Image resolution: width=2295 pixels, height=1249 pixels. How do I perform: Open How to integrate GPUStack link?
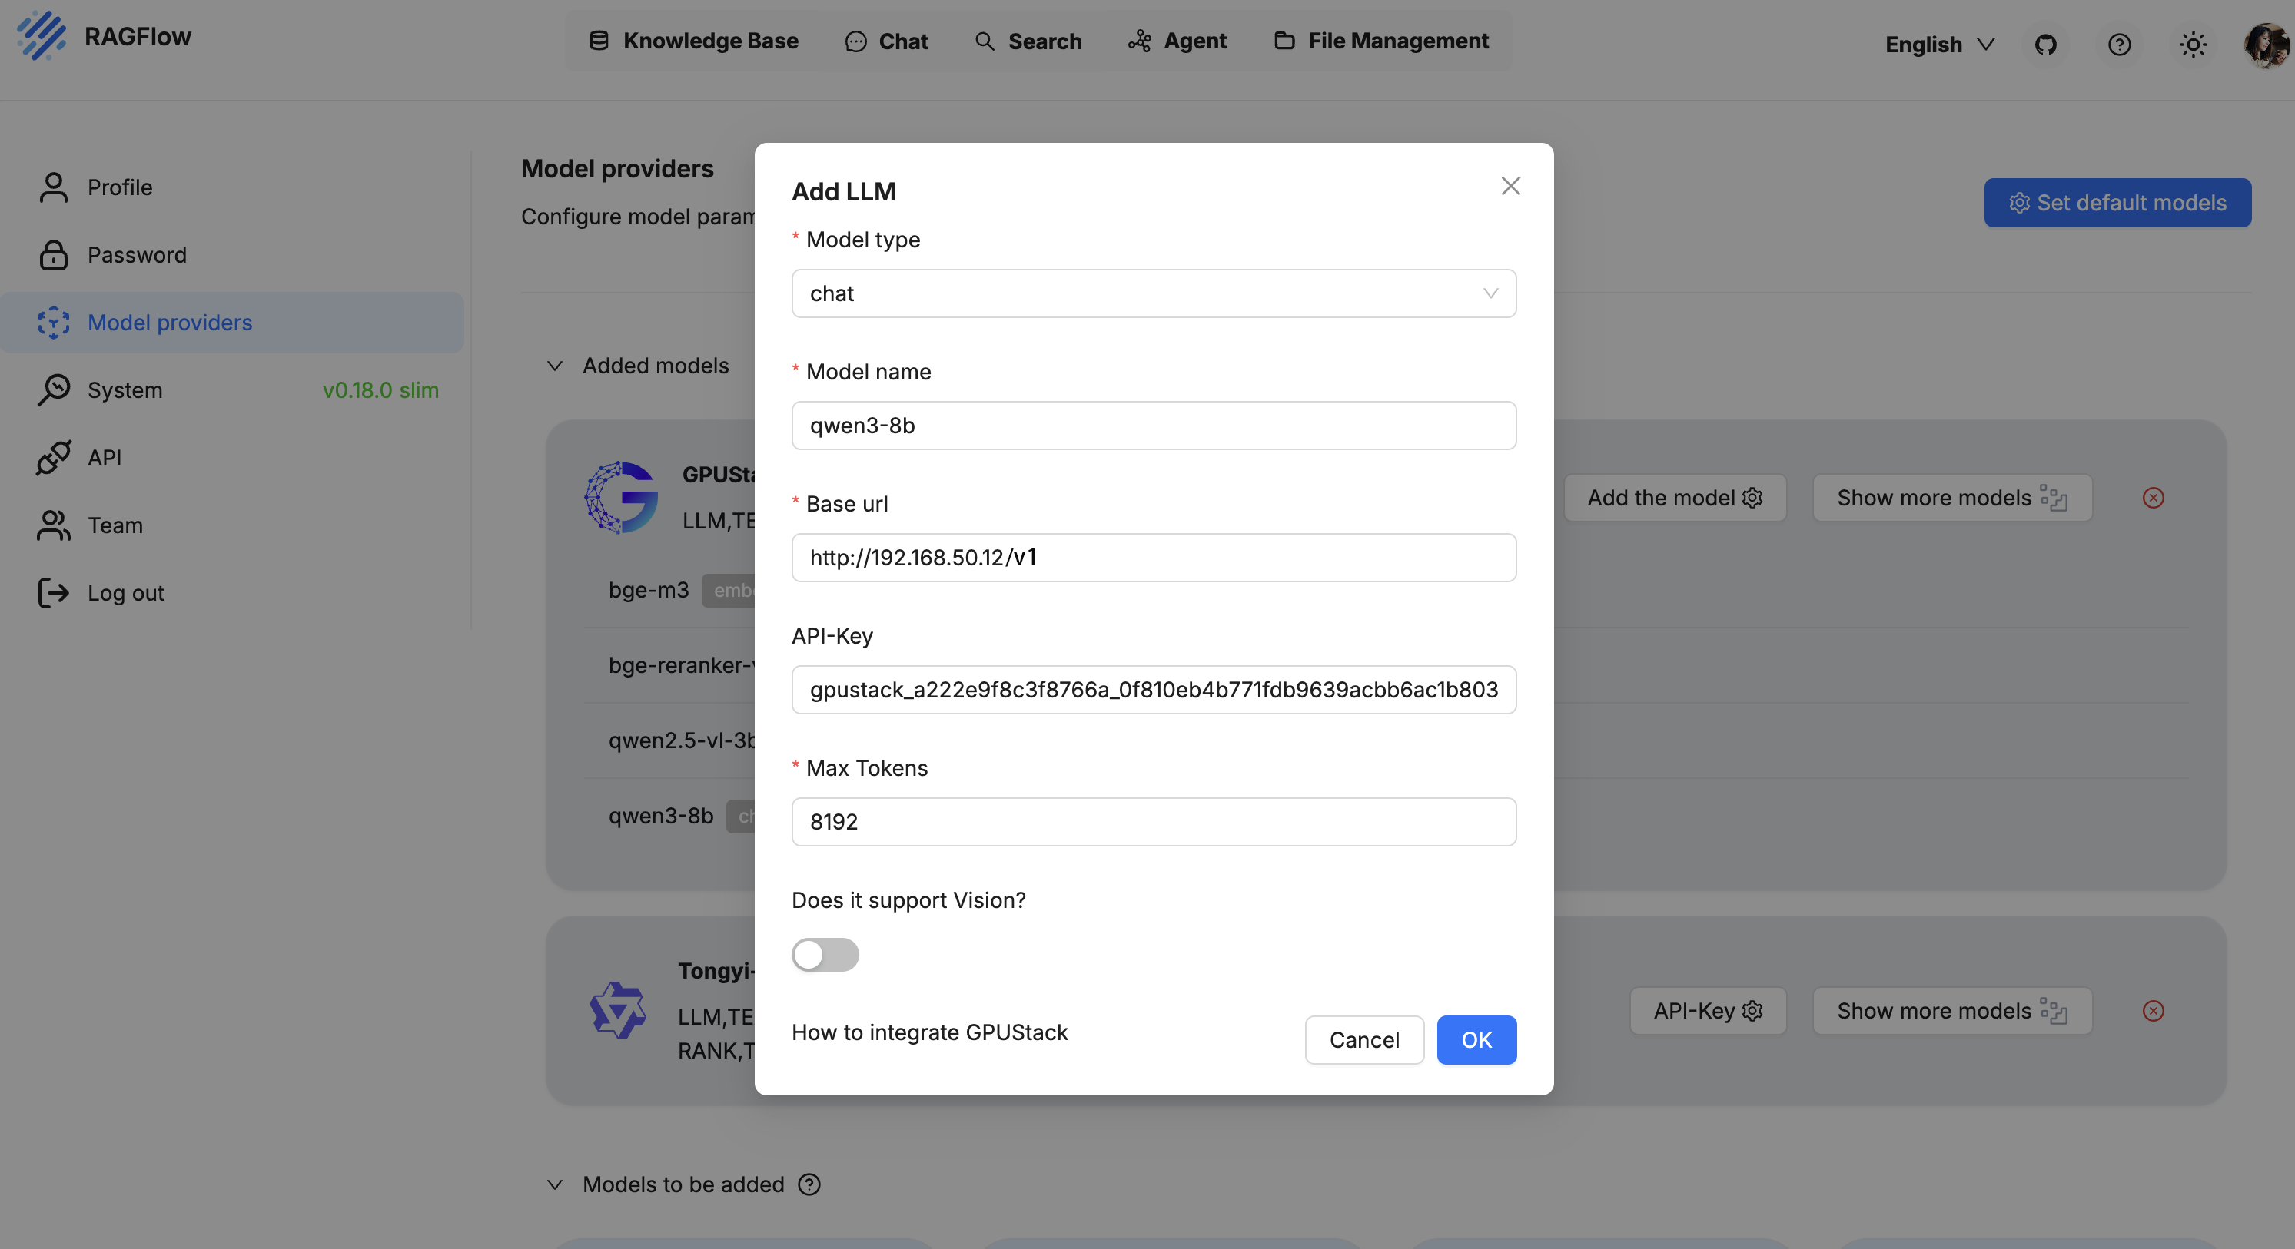(x=929, y=1032)
